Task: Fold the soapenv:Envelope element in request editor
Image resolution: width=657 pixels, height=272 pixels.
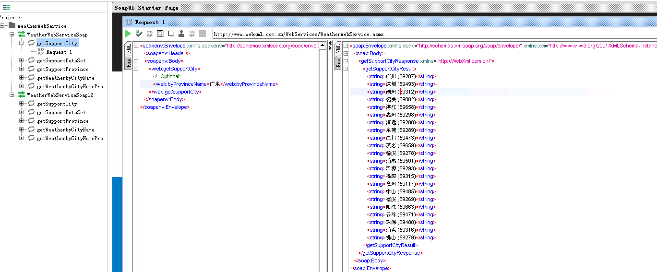Action: click(135, 46)
